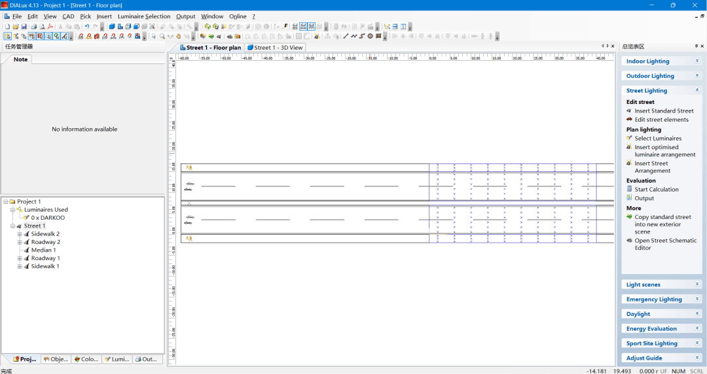The width and height of the screenshot is (707, 374).
Task: Collapse the Street Lighting guide section
Action: tap(697, 90)
